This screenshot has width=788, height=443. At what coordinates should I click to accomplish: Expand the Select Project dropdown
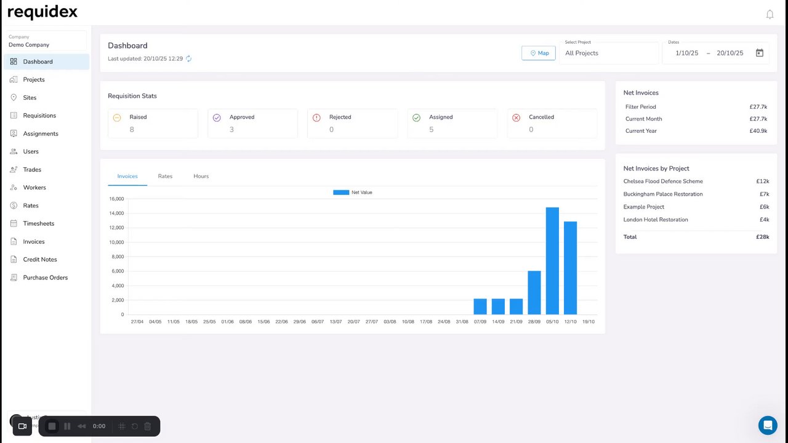click(x=609, y=53)
